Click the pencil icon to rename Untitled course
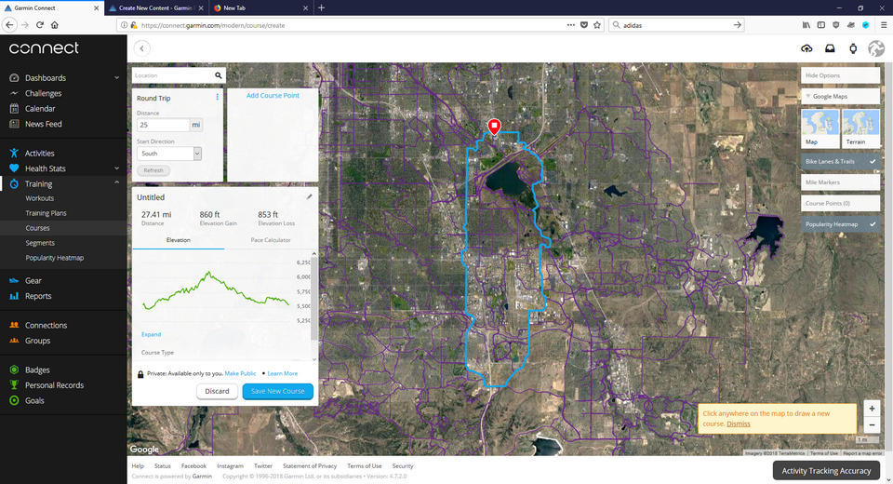Image resolution: width=893 pixels, height=484 pixels. tap(310, 197)
